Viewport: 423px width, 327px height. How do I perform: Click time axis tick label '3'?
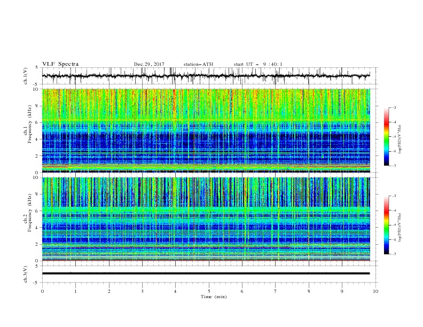(143, 291)
